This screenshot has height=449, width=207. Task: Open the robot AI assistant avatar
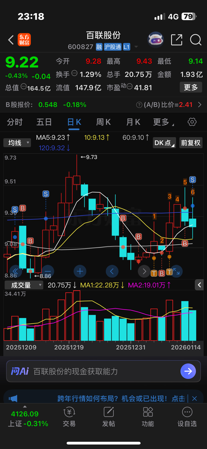tap(156, 40)
